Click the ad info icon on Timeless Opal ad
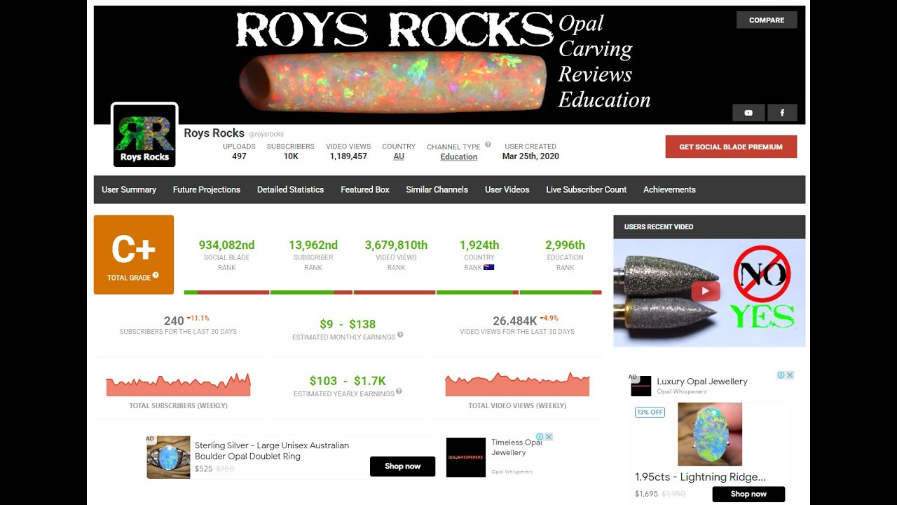Screen dimensions: 897x505 pyautogui.click(x=540, y=436)
